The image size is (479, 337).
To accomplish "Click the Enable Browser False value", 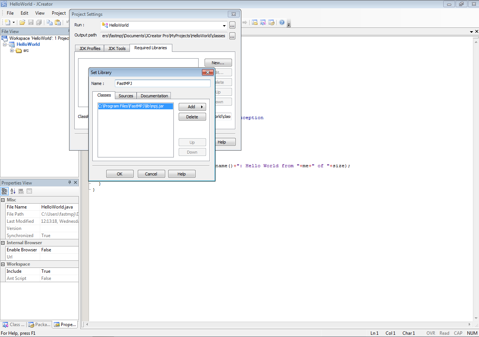I will (59, 250).
